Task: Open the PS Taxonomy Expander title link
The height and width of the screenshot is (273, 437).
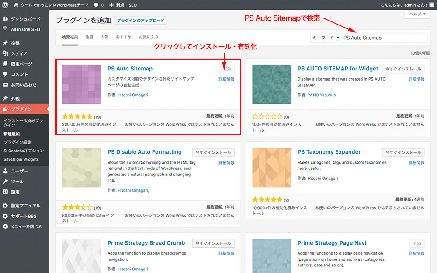Action: tap(329, 152)
